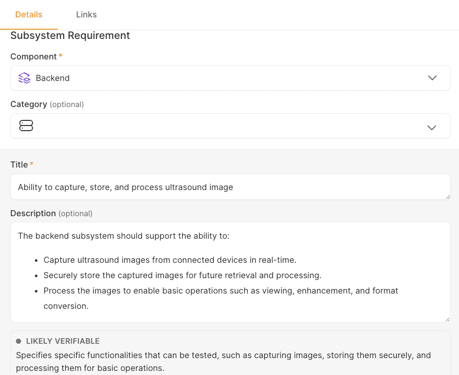This screenshot has width=459, height=375.
Task: Click the LIKELY VERIFIABLE label
Action: [x=63, y=341]
